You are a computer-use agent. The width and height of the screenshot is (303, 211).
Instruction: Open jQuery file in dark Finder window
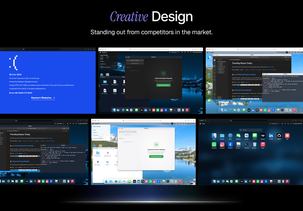click(115, 91)
